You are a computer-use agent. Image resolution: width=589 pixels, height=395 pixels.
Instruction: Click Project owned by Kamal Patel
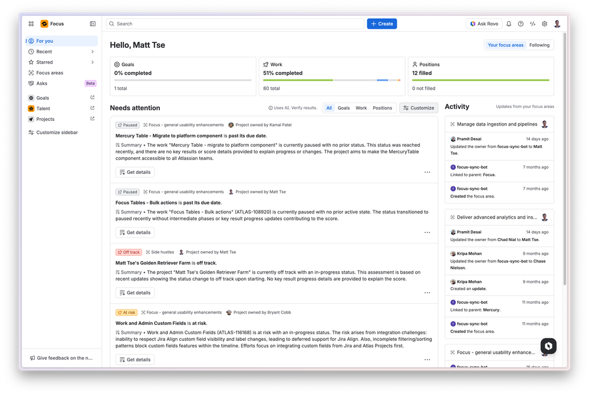[260, 125]
